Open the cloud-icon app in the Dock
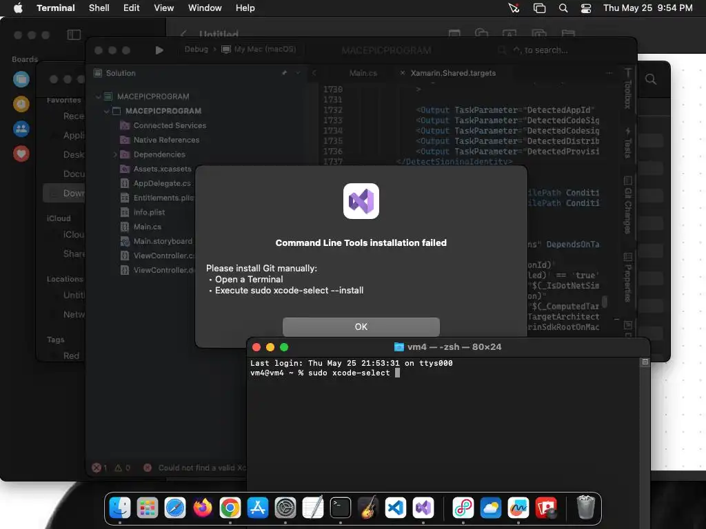 coord(490,508)
